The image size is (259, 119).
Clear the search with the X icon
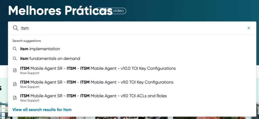249,28
